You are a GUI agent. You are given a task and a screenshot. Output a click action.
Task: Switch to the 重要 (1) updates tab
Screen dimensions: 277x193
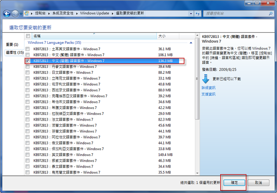(12, 44)
